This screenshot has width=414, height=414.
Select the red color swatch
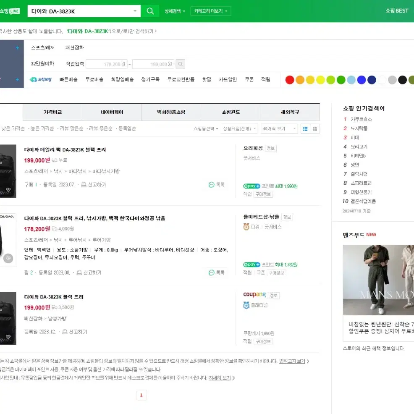click(x=290, y=80)
